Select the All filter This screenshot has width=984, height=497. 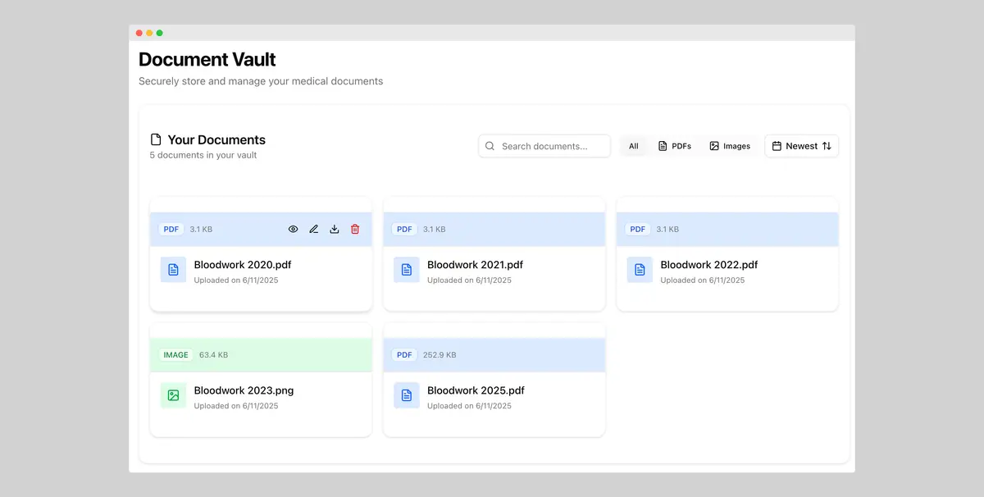(x=633, y=145)
